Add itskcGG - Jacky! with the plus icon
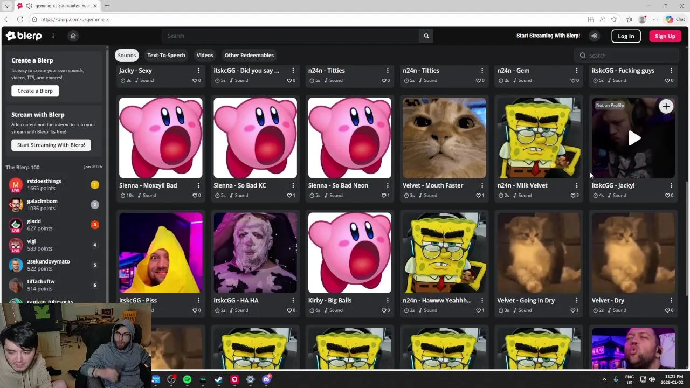The width and height of the screenshot is (690, 388). (x=666, y=106)
